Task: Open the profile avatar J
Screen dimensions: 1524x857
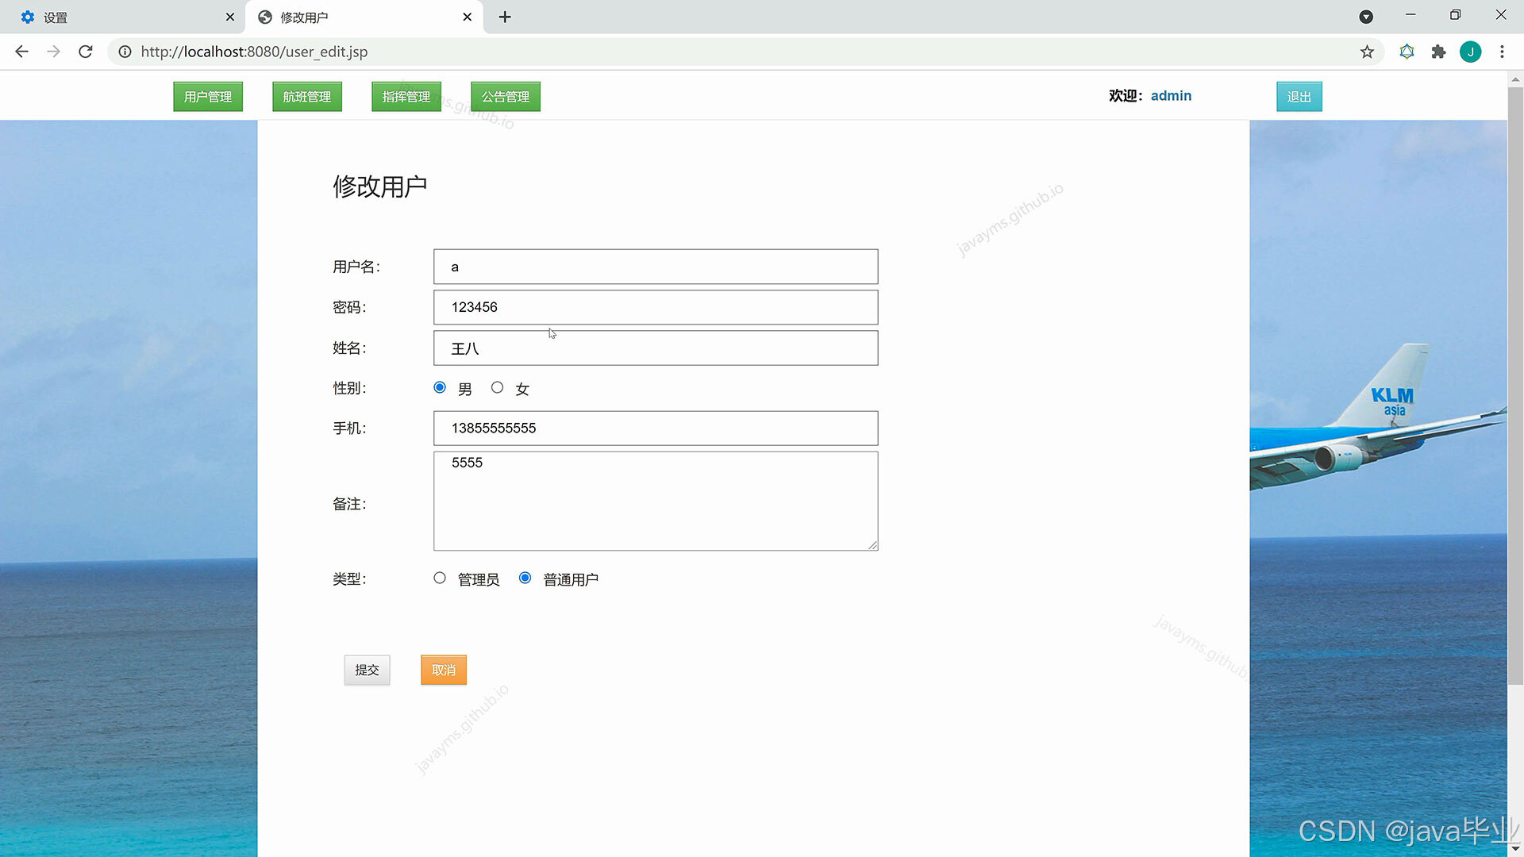Action: [x=1470, y=52]
